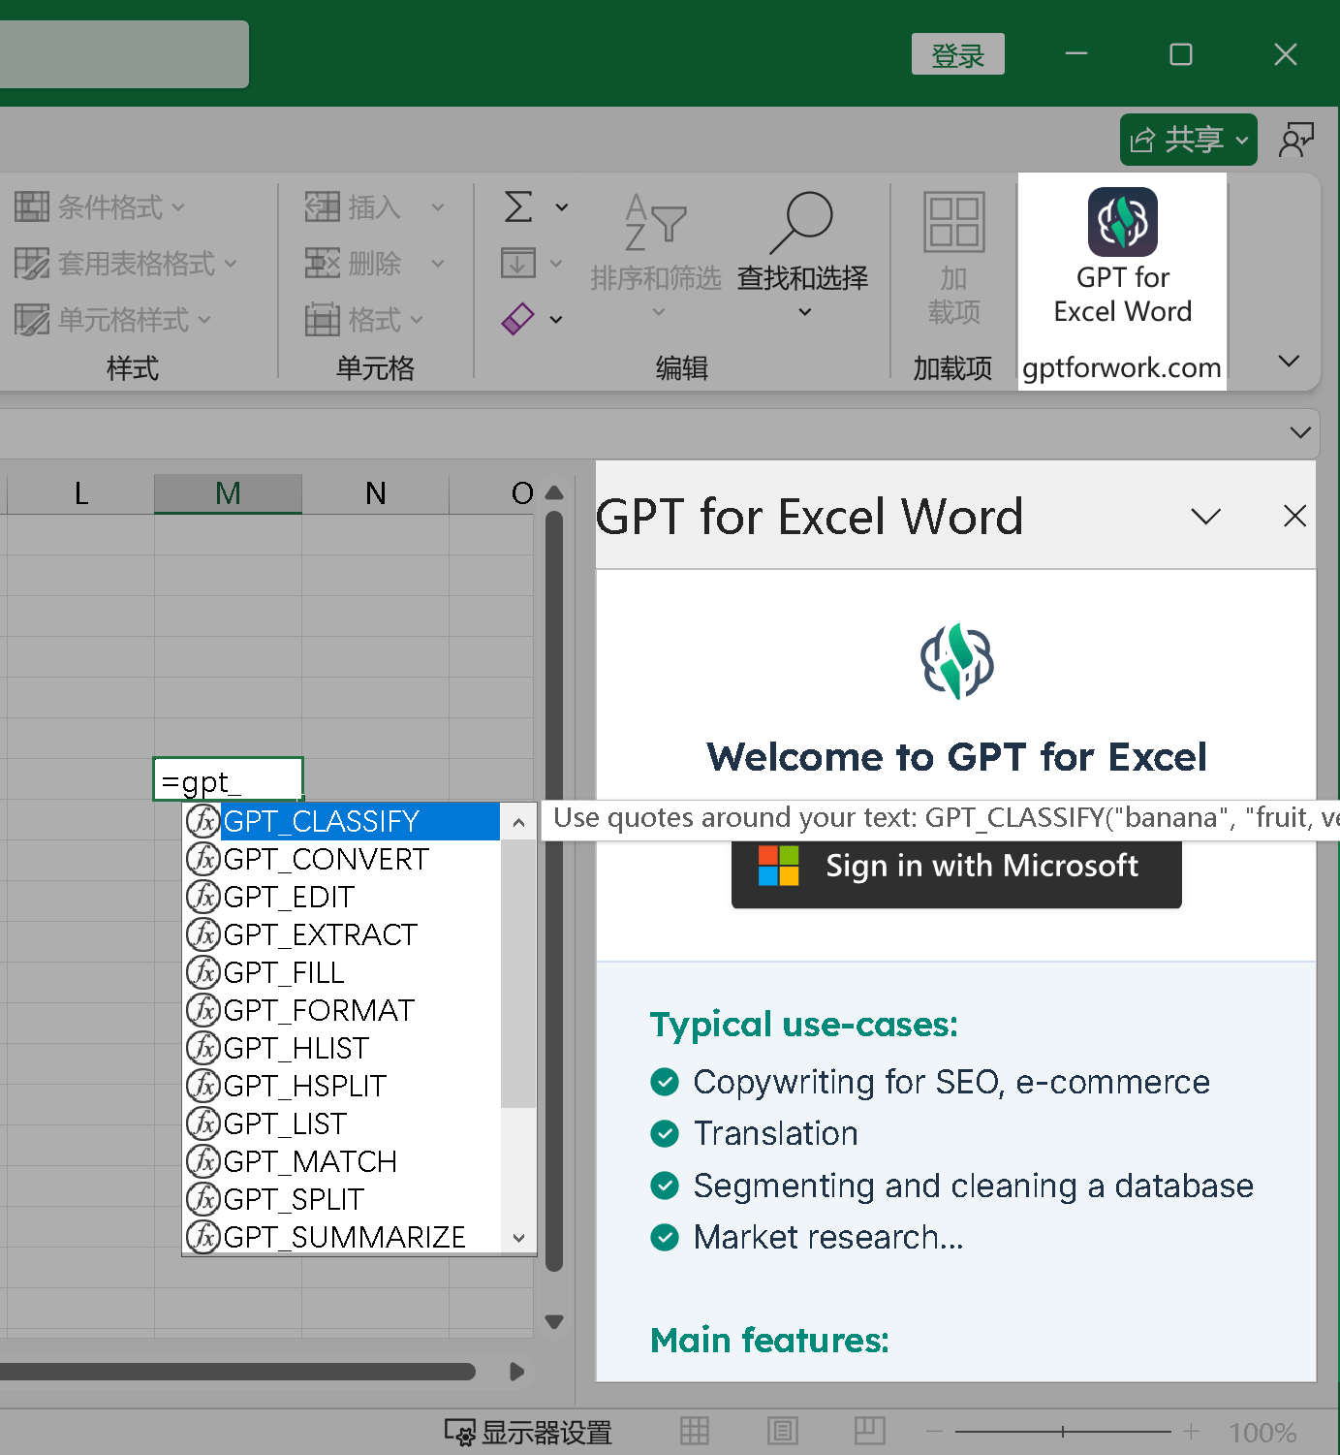Select column N header
Screen dimensions: 1340x1455
(376, 493)
